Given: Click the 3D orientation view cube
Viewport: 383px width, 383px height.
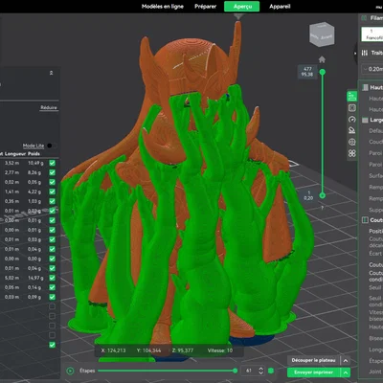Looking at the screenshot, I should pyautogui.click(x=322, y=34).
